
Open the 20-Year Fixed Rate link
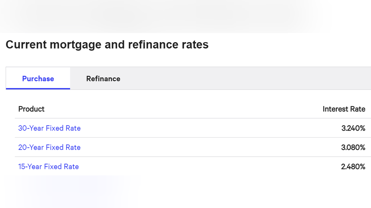[x=49, y=147]
